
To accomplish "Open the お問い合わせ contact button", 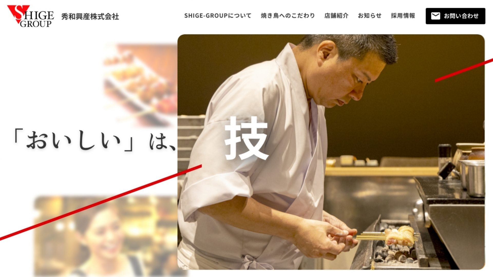I will tap(455, 16).
